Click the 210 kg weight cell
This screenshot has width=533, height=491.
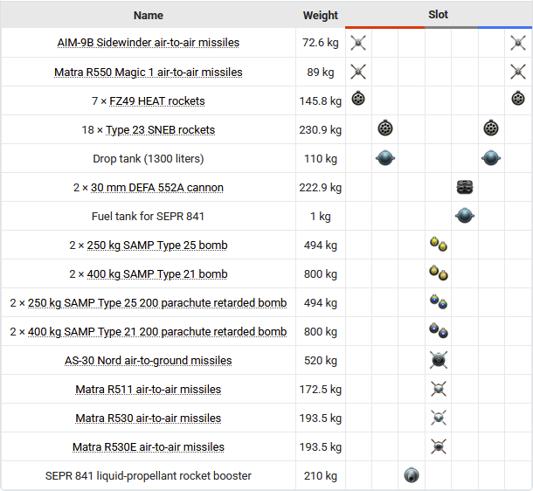321,476
